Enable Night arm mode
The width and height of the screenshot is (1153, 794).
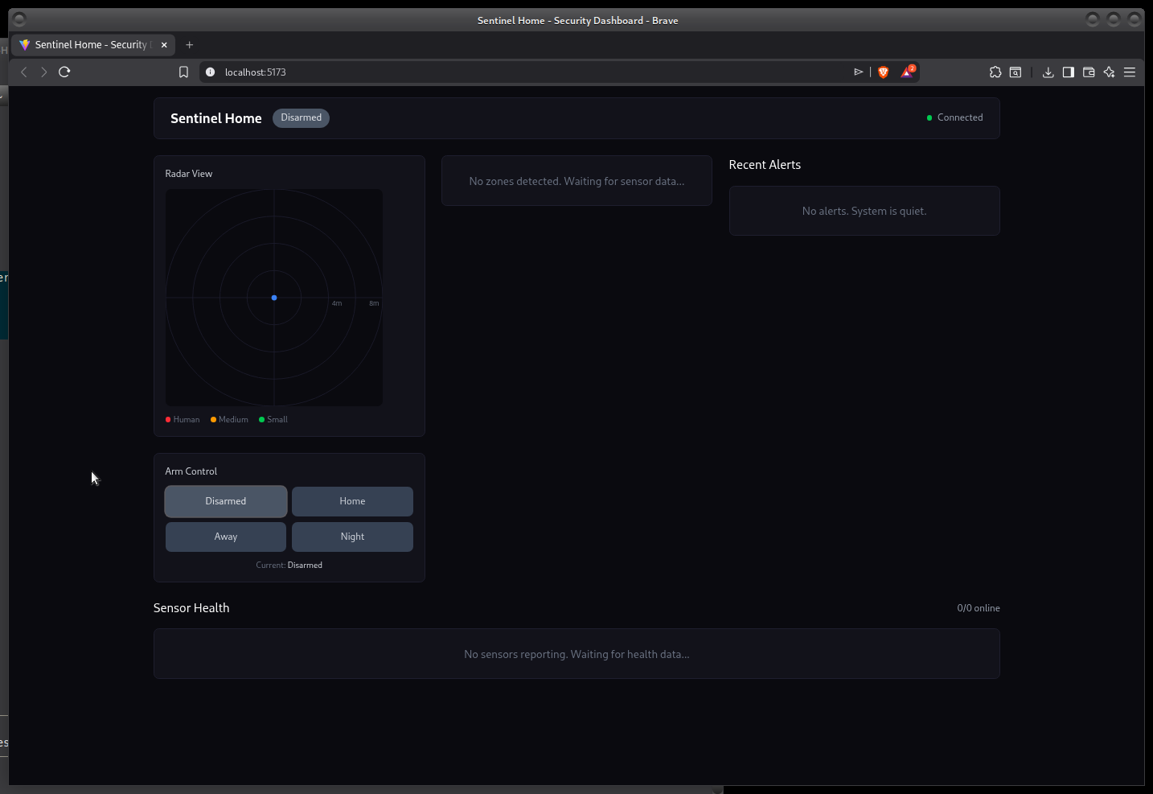pos(352,537)
